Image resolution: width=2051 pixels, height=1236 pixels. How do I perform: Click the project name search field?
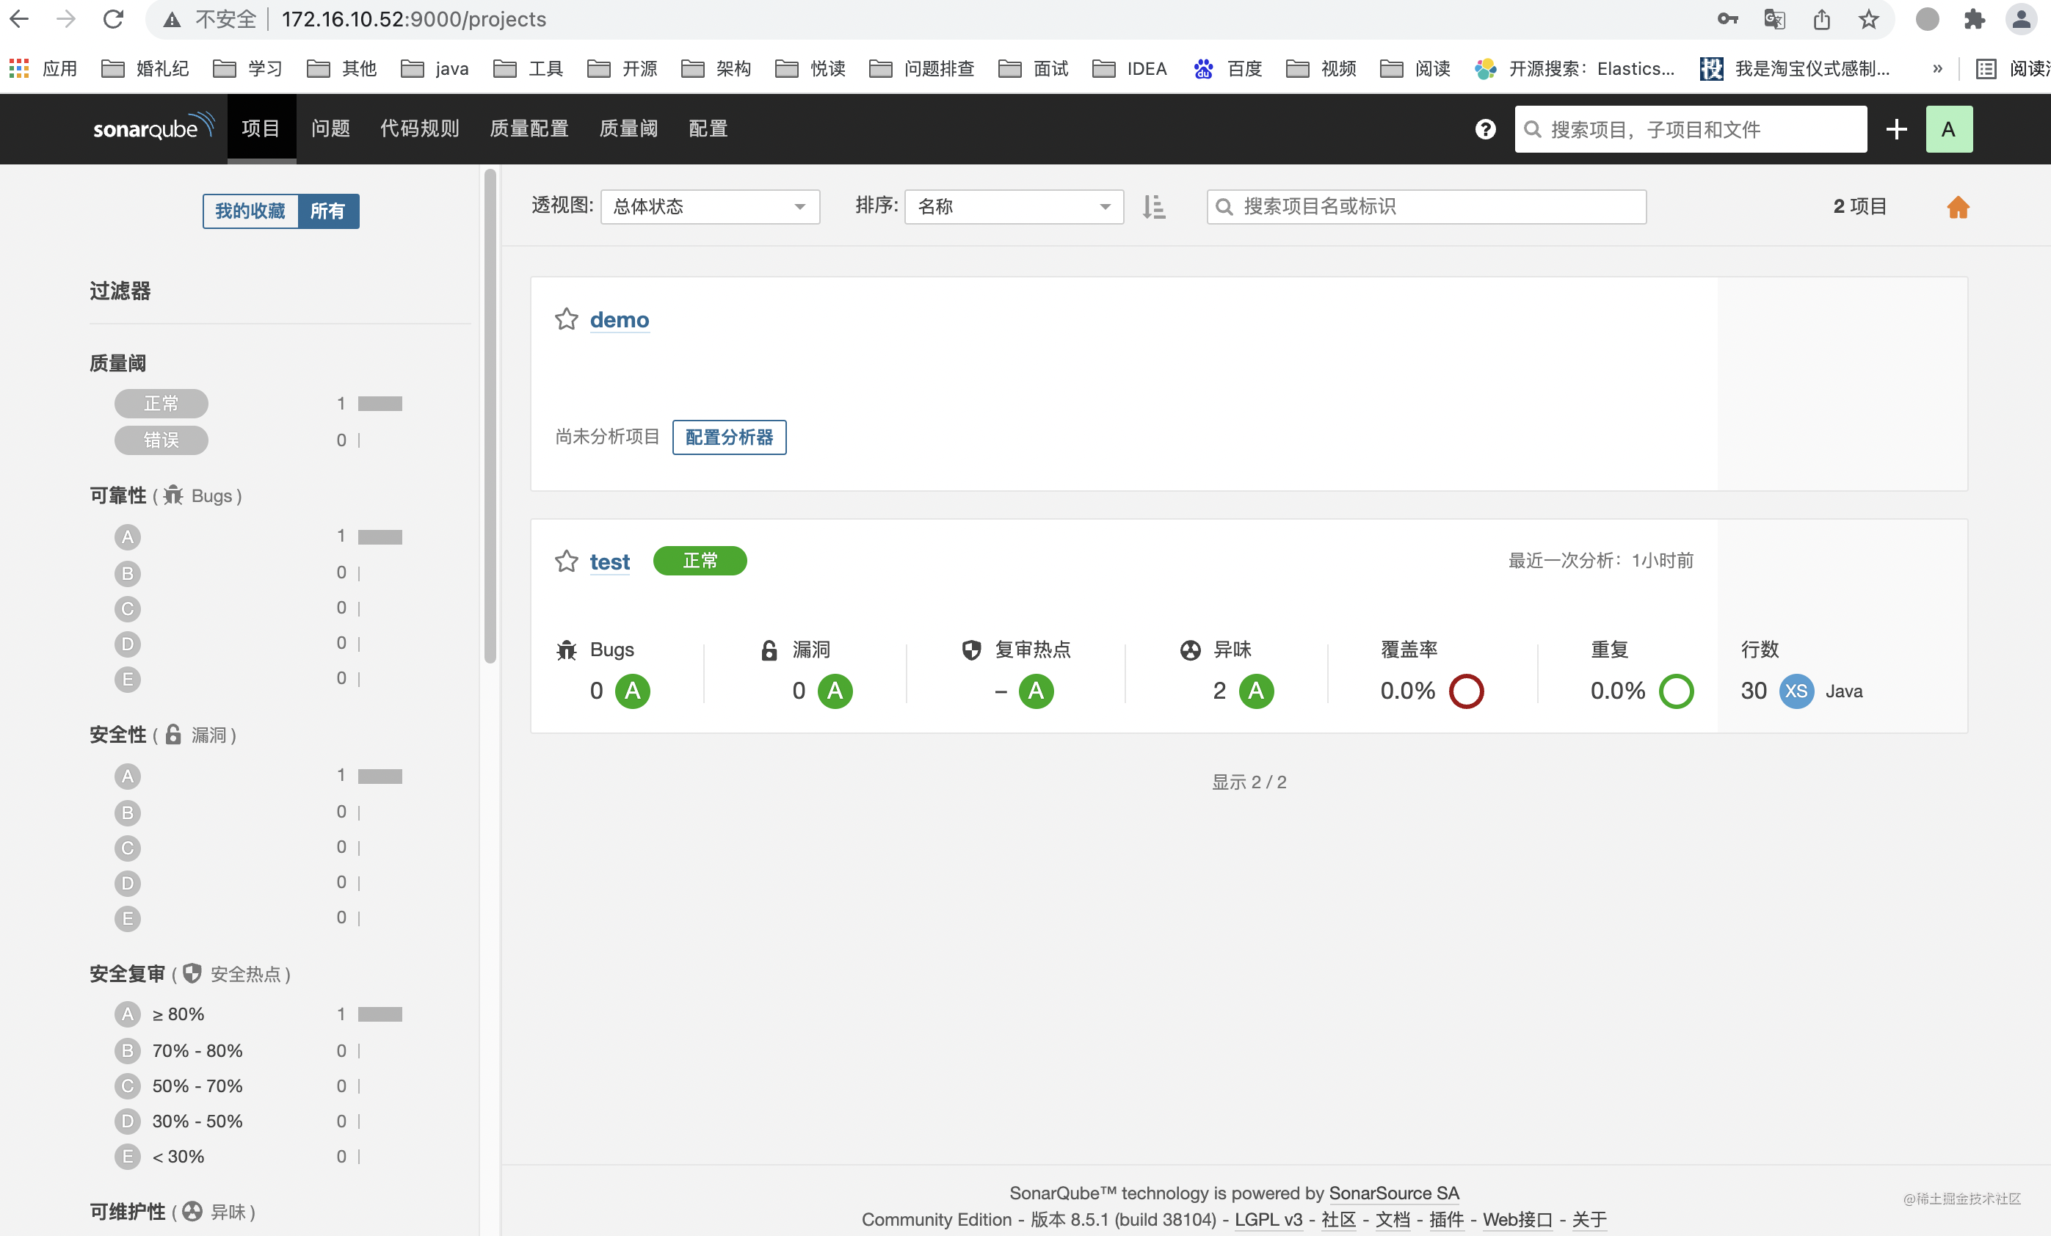(x=1425, y=207)
